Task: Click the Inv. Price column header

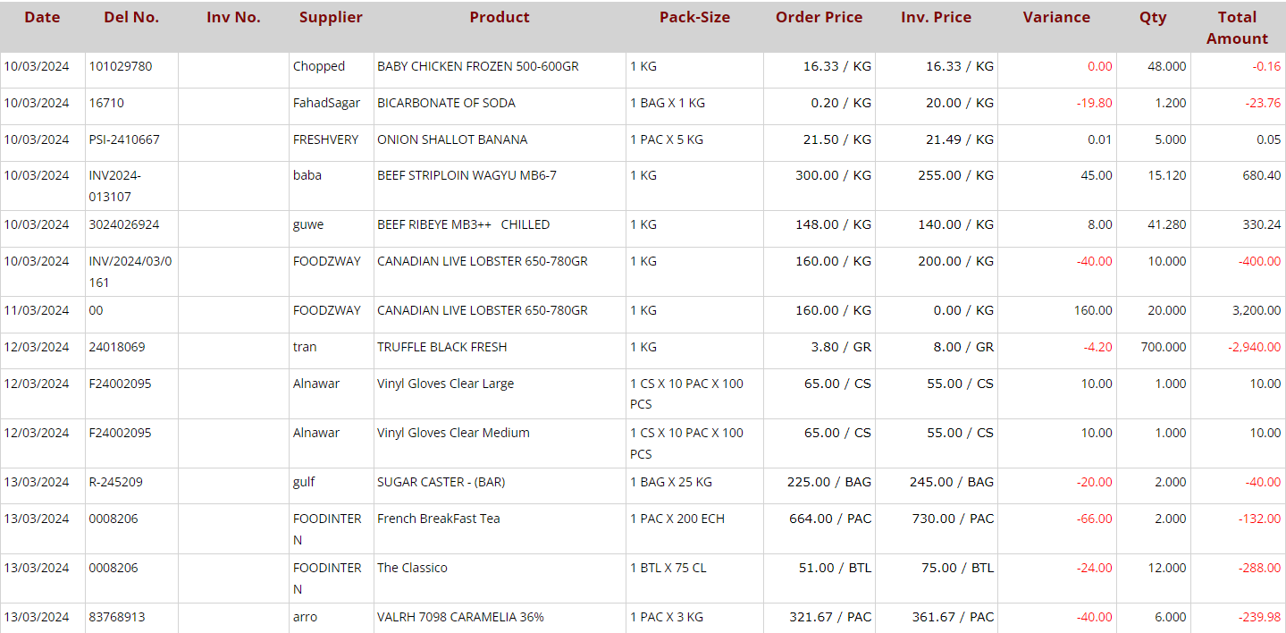Action: [936, 18]
